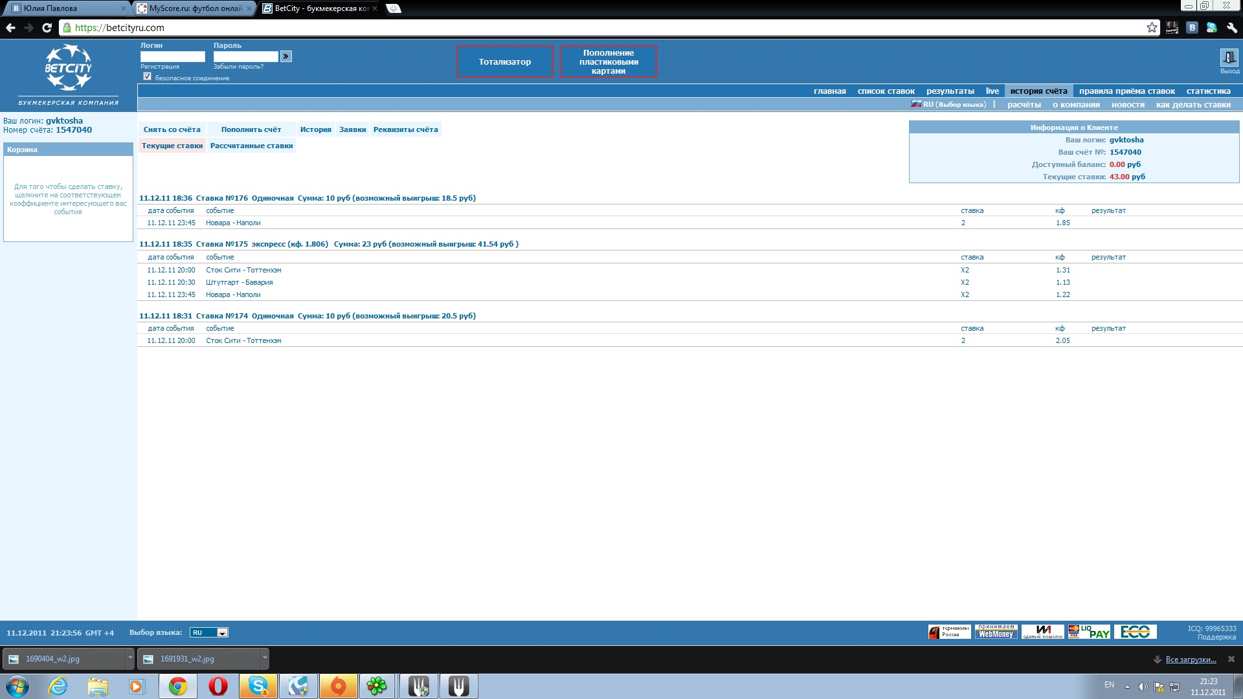Click the WebMoney payment icon

pyautogui.click(x=996, y=632)
